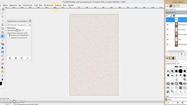Set move mode to layer
Image resolution: width=187 pixels, height=105 pixels.
17,30
